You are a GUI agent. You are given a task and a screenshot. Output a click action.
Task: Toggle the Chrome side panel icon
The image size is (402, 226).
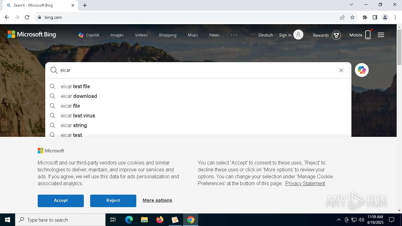pos(375,17)
